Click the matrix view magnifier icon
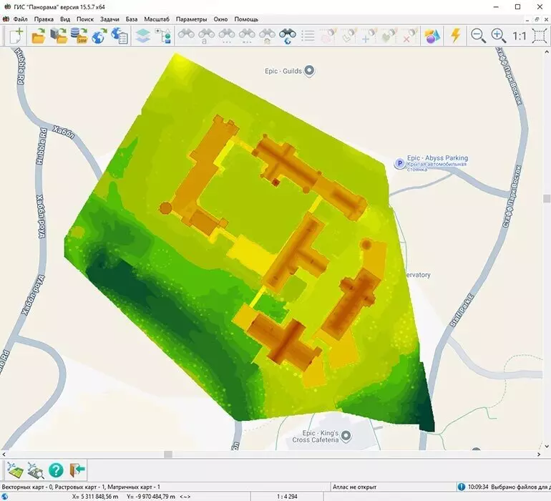This screenshot has height=501, width=551. pyautogui.click(x=36, y=470)
